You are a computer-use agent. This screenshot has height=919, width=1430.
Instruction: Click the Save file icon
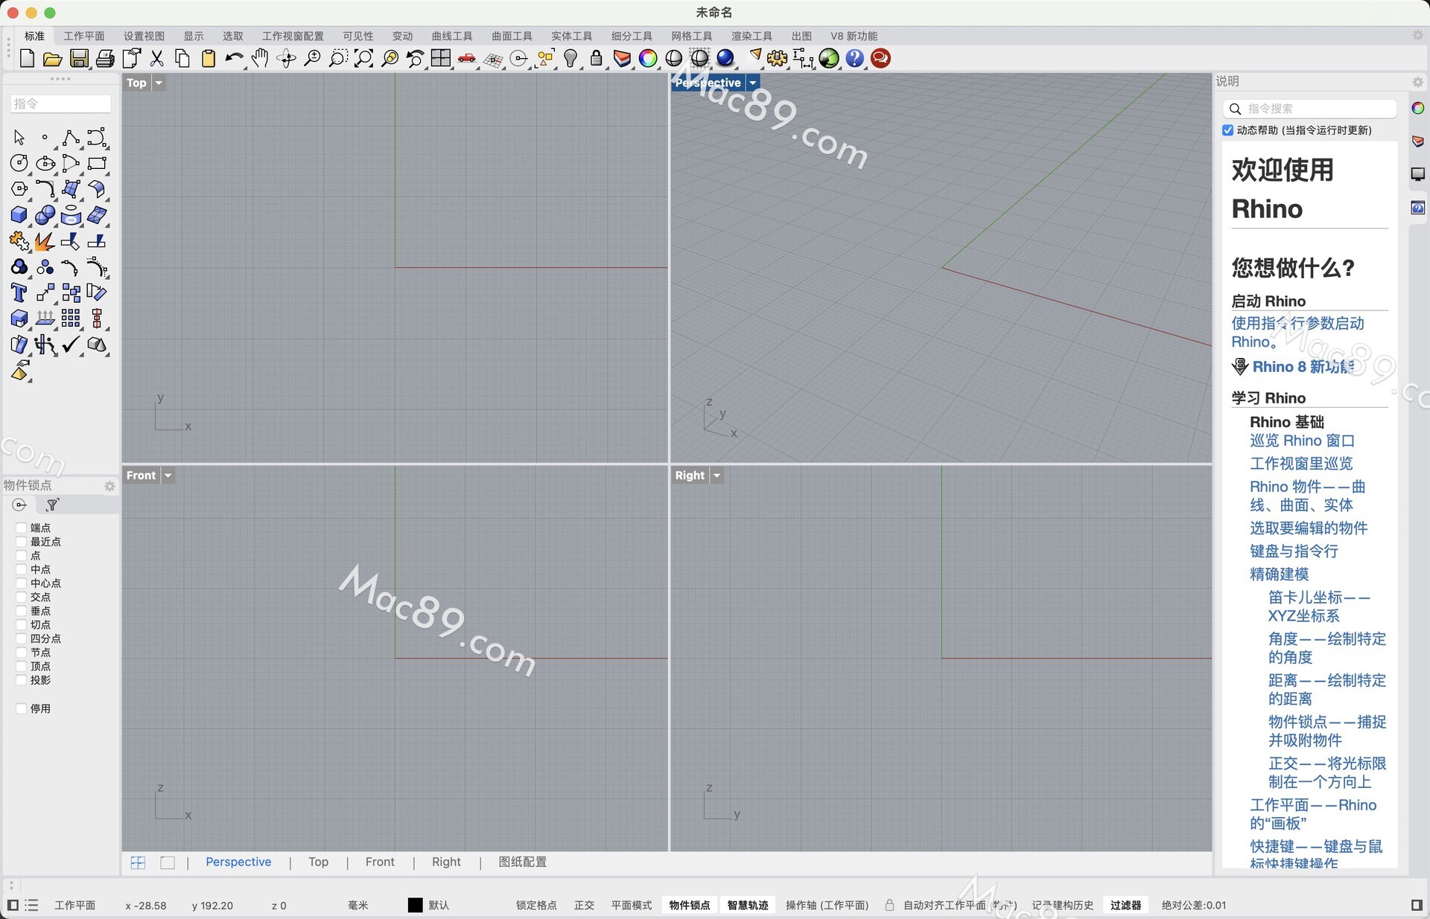[79, 58]
